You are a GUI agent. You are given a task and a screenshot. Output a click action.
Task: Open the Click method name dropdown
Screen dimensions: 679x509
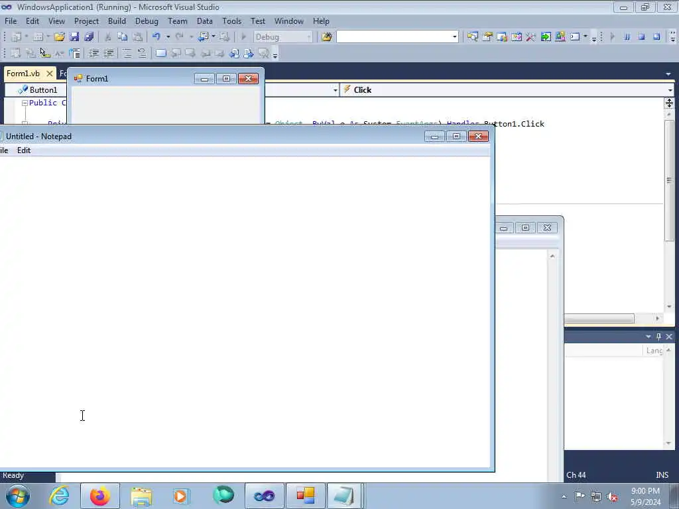click(670, 90)
